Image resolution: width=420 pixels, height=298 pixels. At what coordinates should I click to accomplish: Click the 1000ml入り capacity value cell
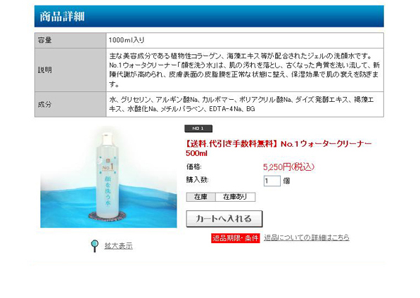[x=245, y=40]
